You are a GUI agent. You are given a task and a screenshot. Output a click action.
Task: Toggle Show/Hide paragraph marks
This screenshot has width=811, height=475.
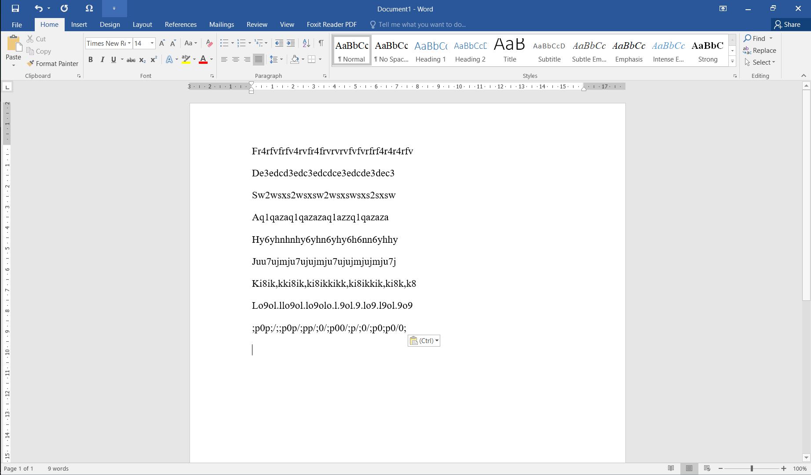point(321,43)
